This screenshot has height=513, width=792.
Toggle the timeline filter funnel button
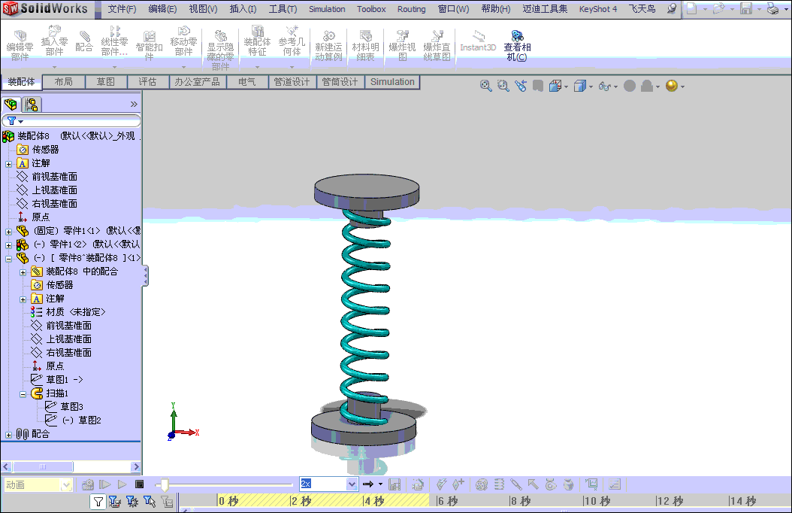(x=98, y=502)
